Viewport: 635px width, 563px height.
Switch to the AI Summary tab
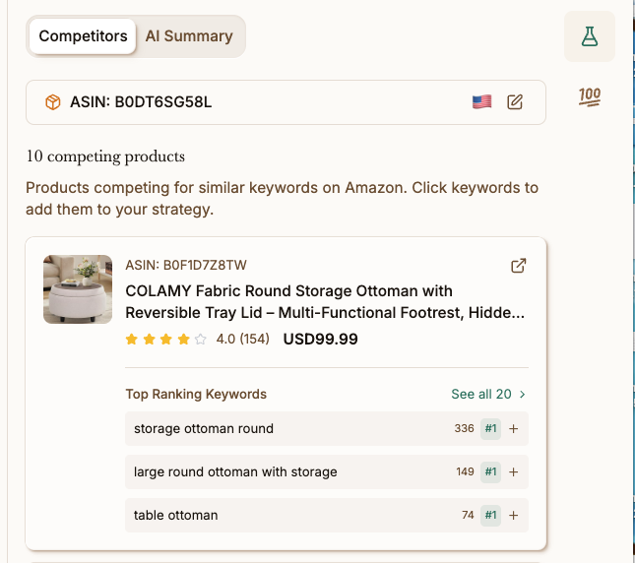click(x=189, y=36)
